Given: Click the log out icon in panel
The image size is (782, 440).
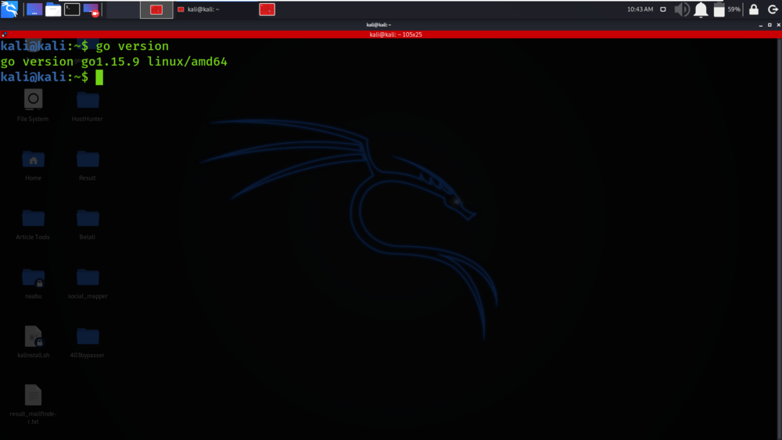Looking at the screenshot, I should tap(773, 9).
